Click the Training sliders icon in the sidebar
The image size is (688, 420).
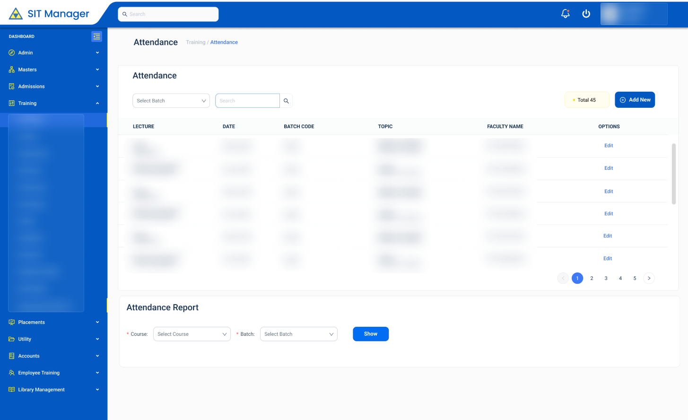[x=12, y=103]
